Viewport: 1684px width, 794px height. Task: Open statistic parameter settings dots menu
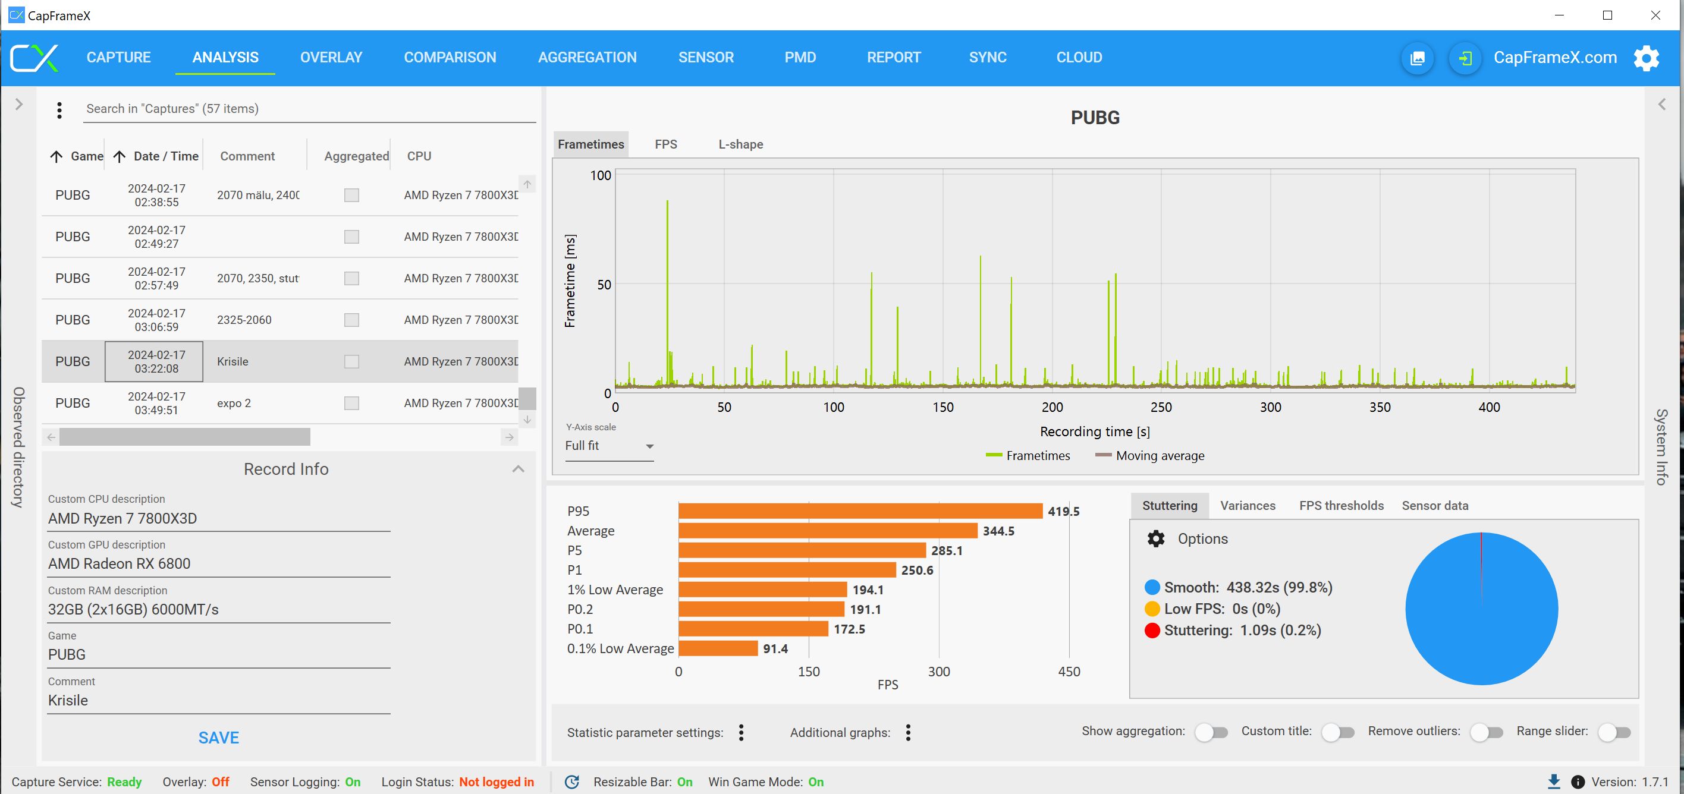click(x=741, y=733)
